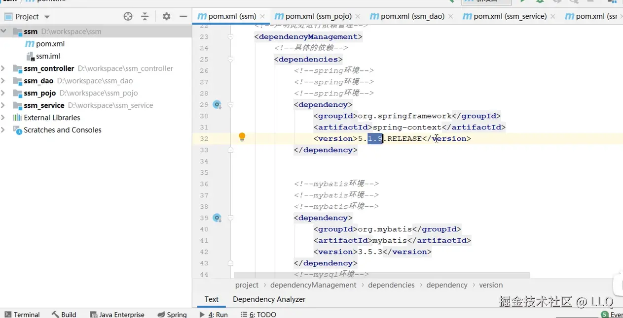Expand the ssm_service module node
The width and height of the screenshot is (623, 318).
coord(4,105)
